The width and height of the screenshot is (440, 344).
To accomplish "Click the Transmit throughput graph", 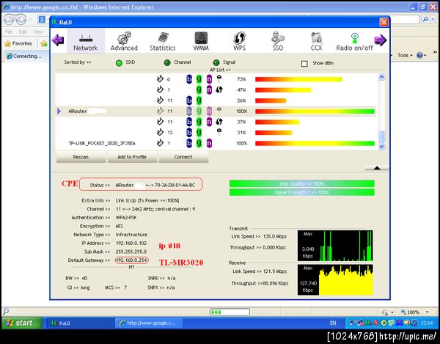I will click(x=335, y=246).
